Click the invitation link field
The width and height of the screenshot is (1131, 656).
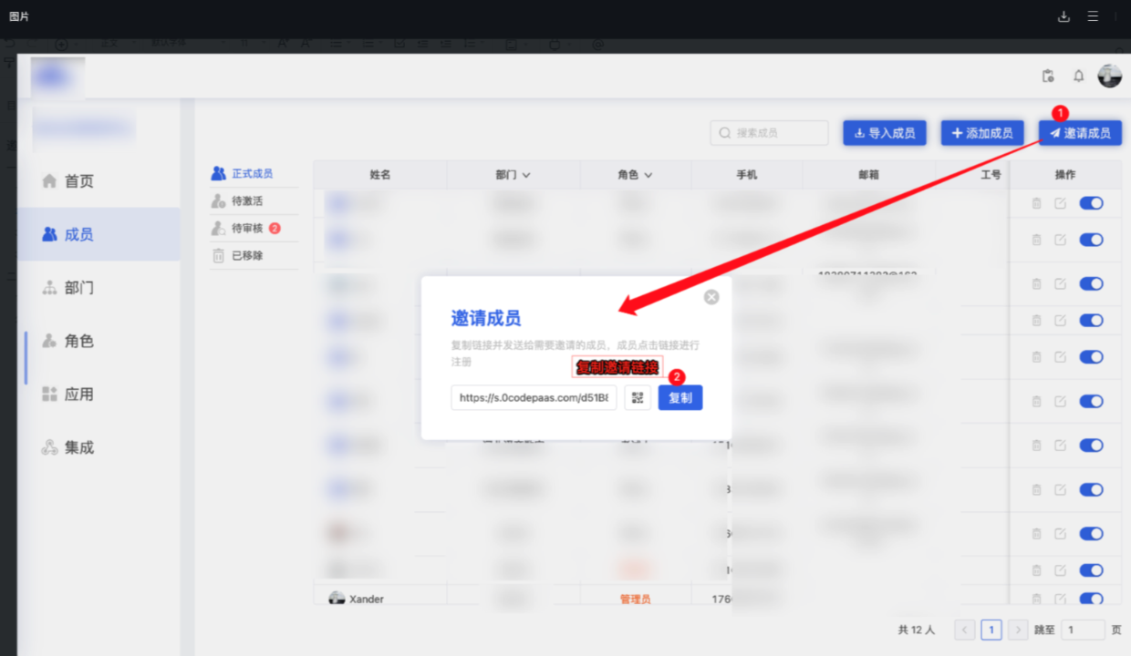pos(534,397)
